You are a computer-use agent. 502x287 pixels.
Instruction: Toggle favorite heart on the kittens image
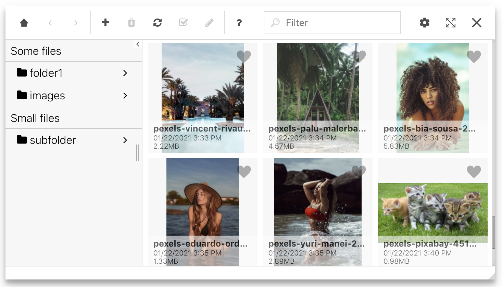coord(474,171)
